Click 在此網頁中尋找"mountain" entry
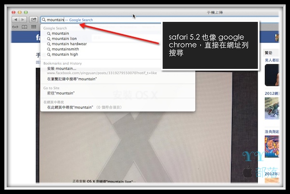This screenshot has height=194, width=290. (x=84, y=108)
